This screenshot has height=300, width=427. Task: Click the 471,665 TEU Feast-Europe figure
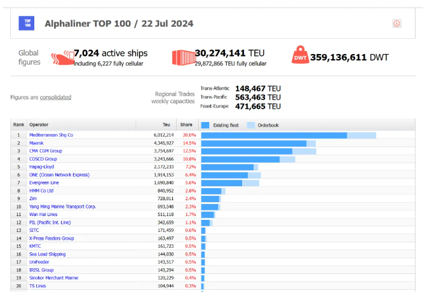tap(258, 106)
